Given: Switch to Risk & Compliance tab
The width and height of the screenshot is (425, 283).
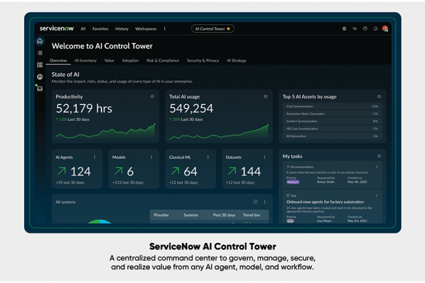Looking at the screenshot, I should 163,60.
